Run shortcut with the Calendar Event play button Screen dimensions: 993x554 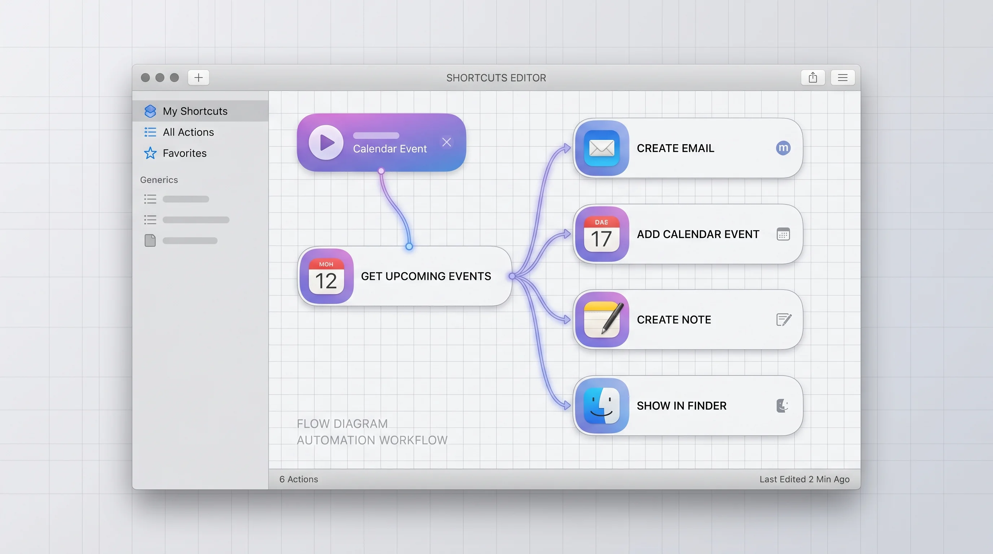pyautogui.click(x=326, y=142)
